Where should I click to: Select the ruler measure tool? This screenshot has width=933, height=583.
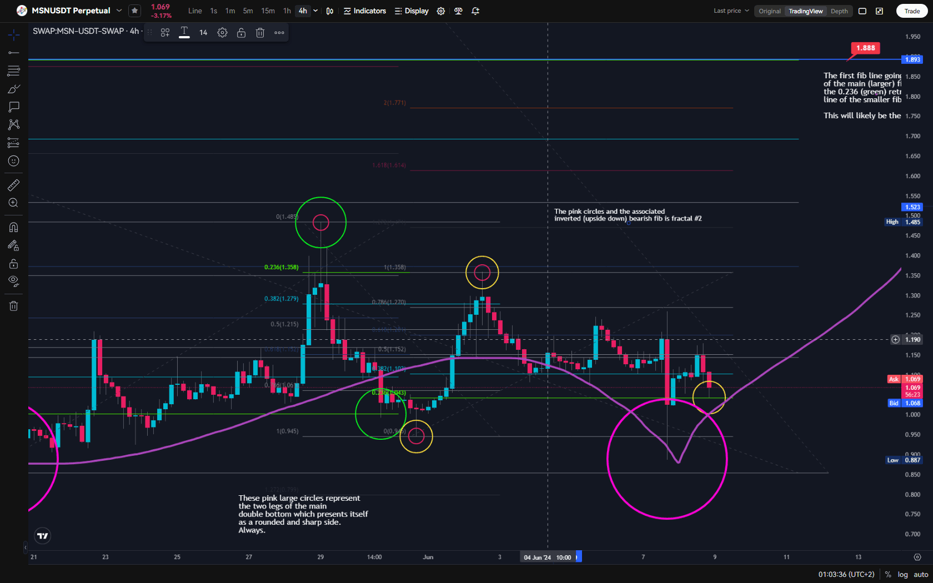14,185
